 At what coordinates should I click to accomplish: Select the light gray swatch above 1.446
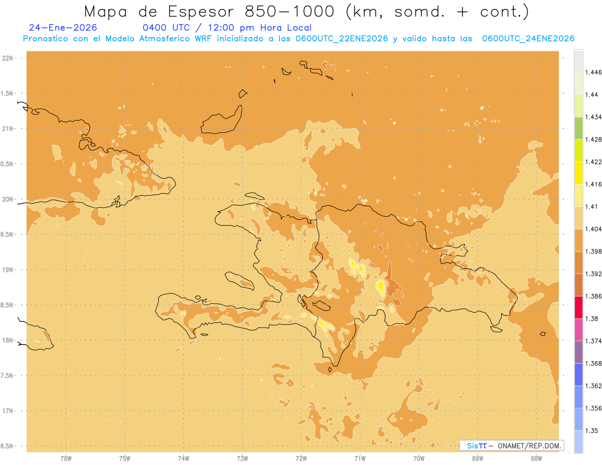click(578, 61)
